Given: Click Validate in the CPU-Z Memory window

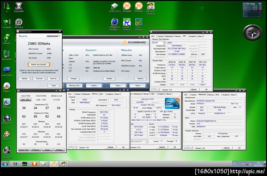Looking at the screenshot, I should (110, 147).
